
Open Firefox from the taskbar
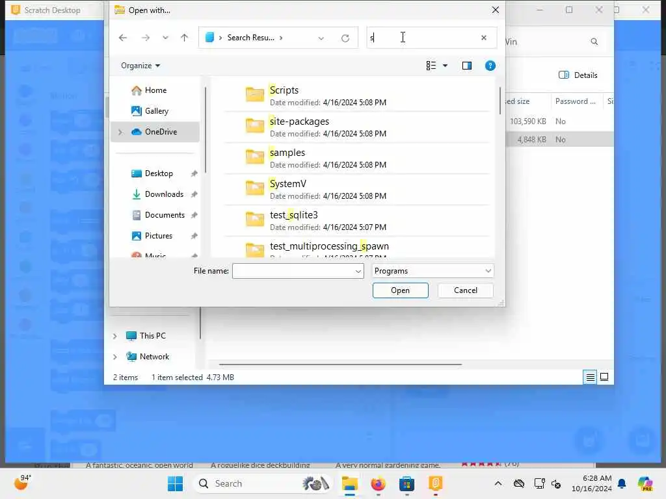(x=378, y=483)
